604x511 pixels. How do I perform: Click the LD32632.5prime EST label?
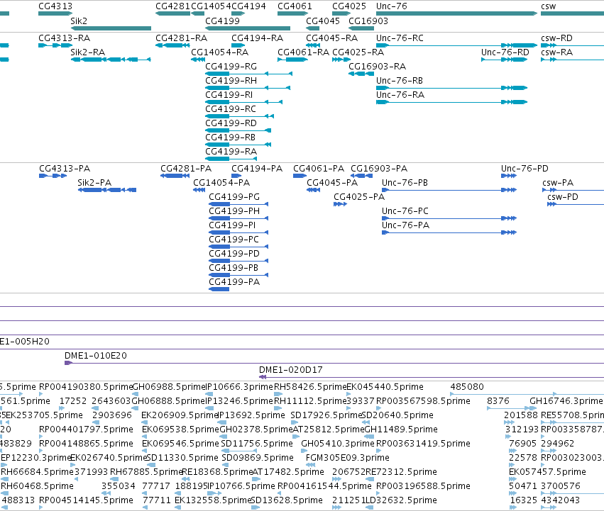click(401, 500)
